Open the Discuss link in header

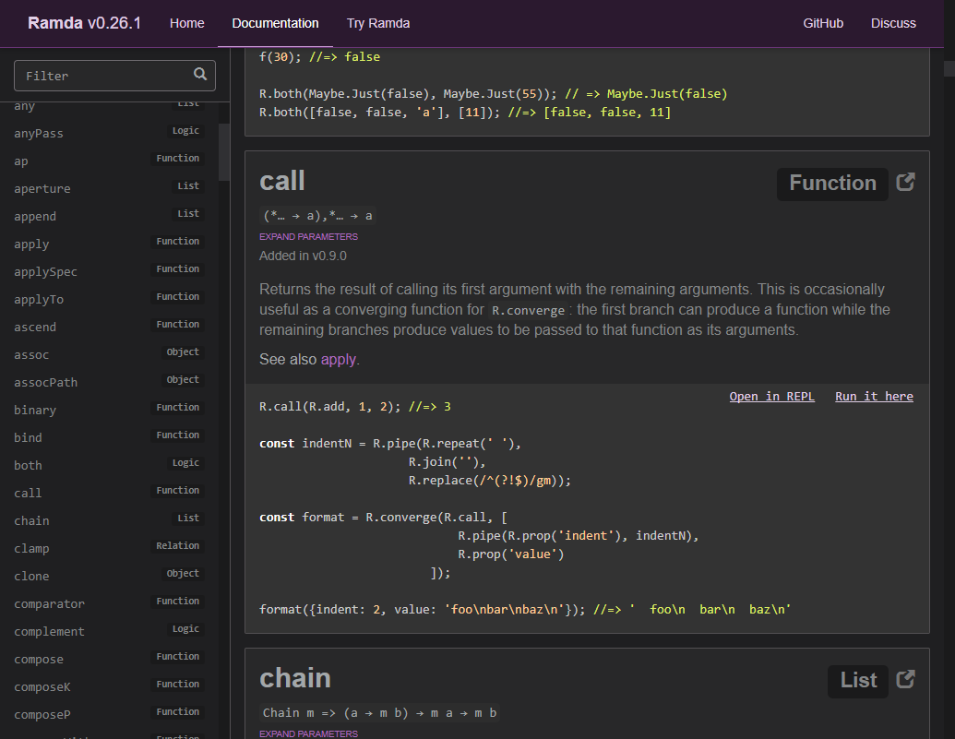click(x=893, y=23)
